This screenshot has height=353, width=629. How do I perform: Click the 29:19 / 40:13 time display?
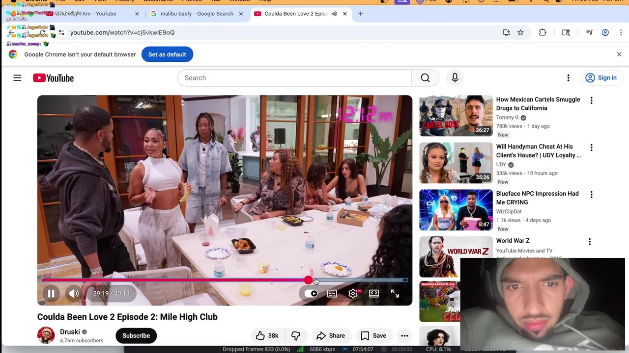111,293
